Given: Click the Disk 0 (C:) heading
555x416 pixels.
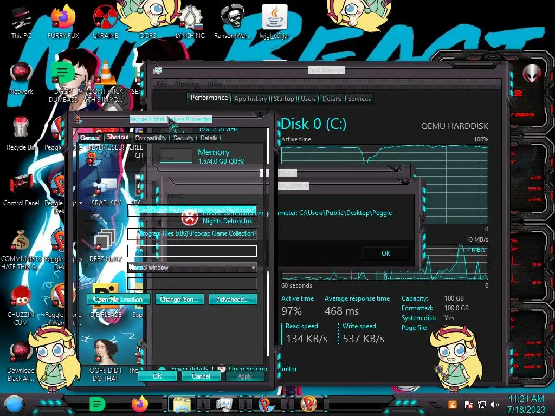Looking at the screenshot, I should (314, 124).
